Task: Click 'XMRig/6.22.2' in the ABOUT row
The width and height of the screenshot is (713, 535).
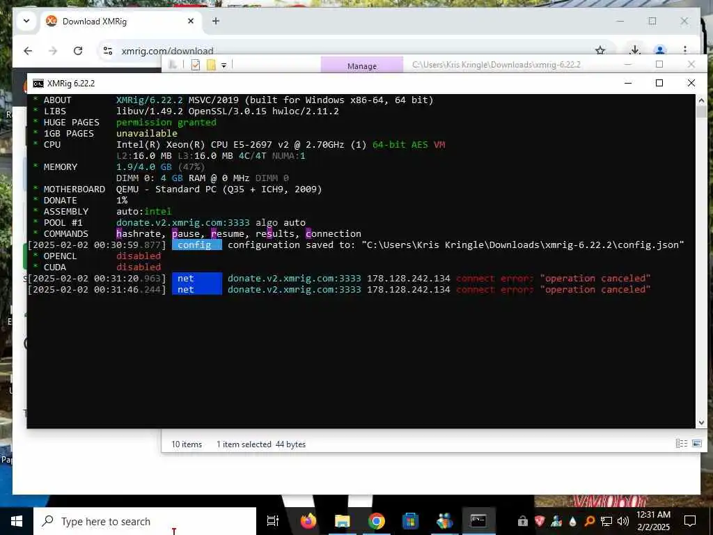Action: [149, 100]
